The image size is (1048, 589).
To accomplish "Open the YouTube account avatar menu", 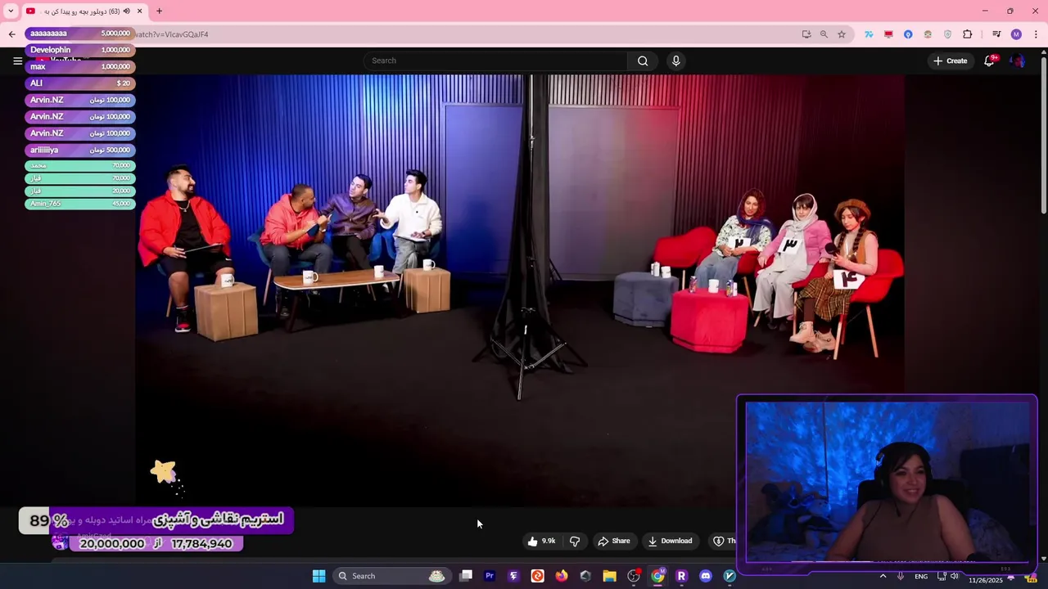I will tap(1017, 61).
